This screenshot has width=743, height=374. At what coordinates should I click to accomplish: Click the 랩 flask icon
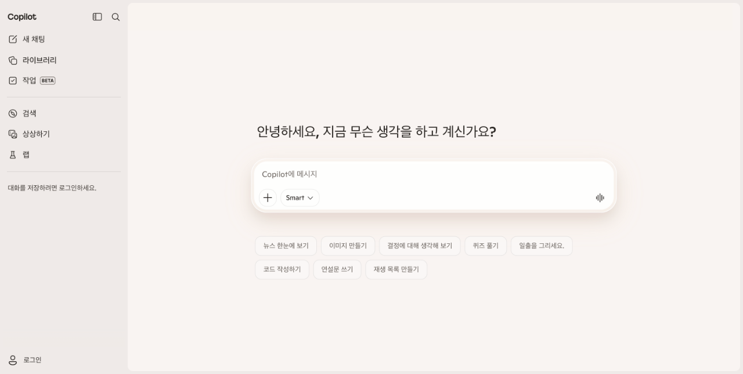pyautogui.click(x=13, y=155)
